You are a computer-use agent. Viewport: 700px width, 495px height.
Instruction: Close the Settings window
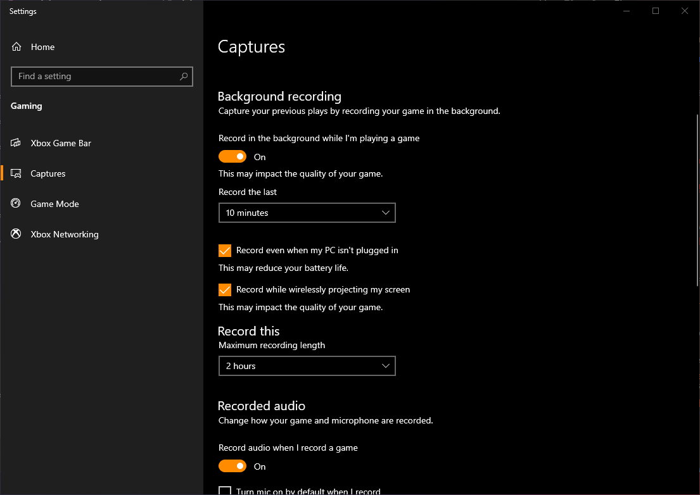tap(684, 11)
